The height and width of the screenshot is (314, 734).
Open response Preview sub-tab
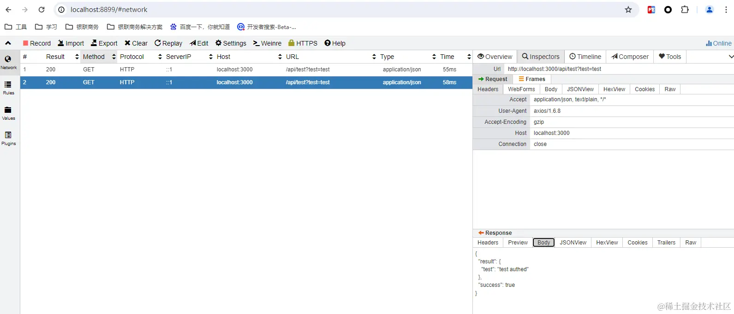coord(518,243)
